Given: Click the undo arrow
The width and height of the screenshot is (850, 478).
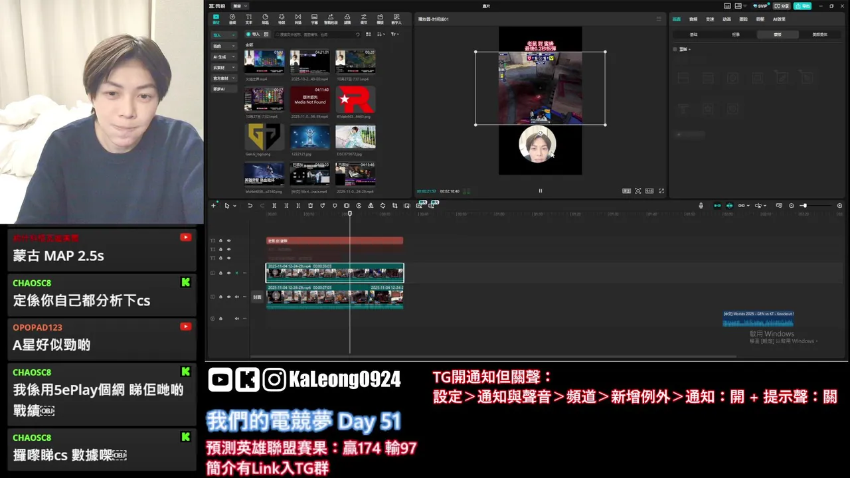Looking at the screenshot, I should coord(250,206).
